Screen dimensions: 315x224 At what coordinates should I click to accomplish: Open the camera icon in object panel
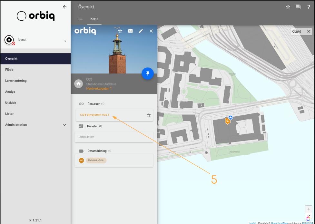[x=130, y=31]
